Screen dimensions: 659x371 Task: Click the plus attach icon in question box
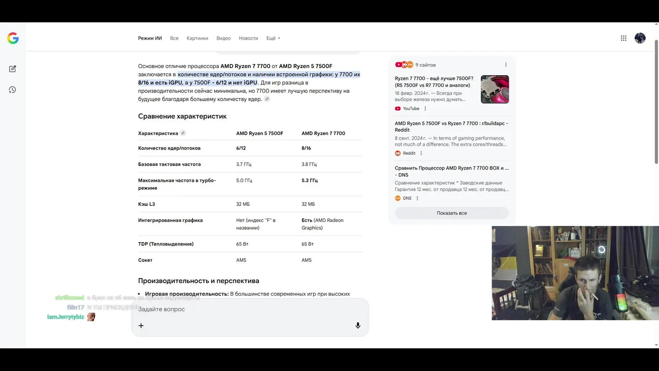[141, 326]
